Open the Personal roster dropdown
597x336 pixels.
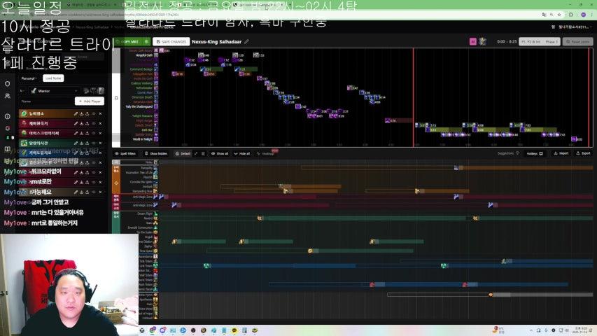click(29, 78)
